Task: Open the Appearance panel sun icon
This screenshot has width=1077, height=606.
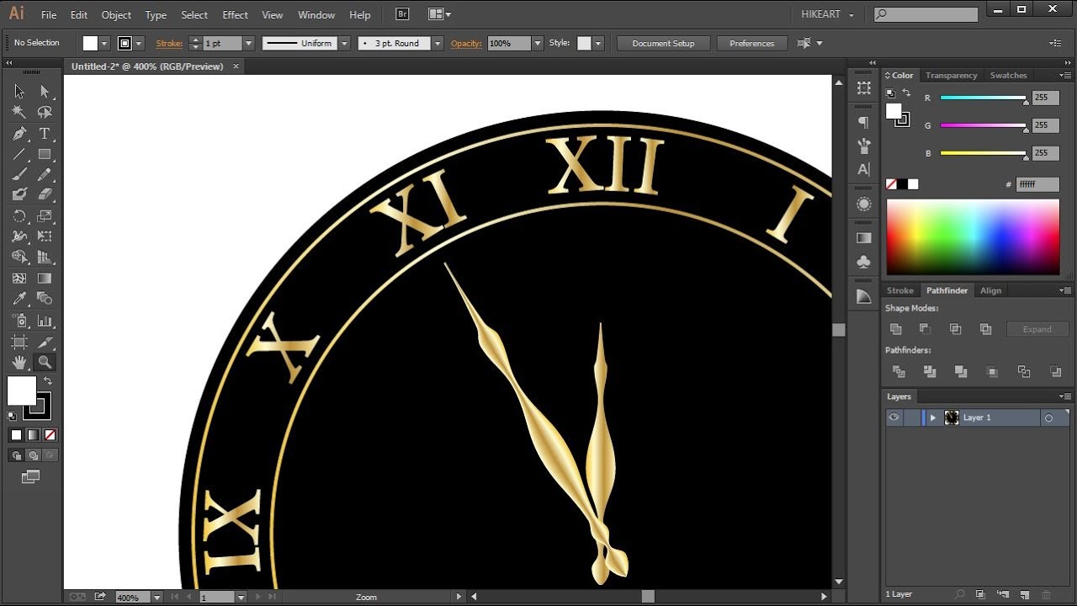Action: point(863,204)
